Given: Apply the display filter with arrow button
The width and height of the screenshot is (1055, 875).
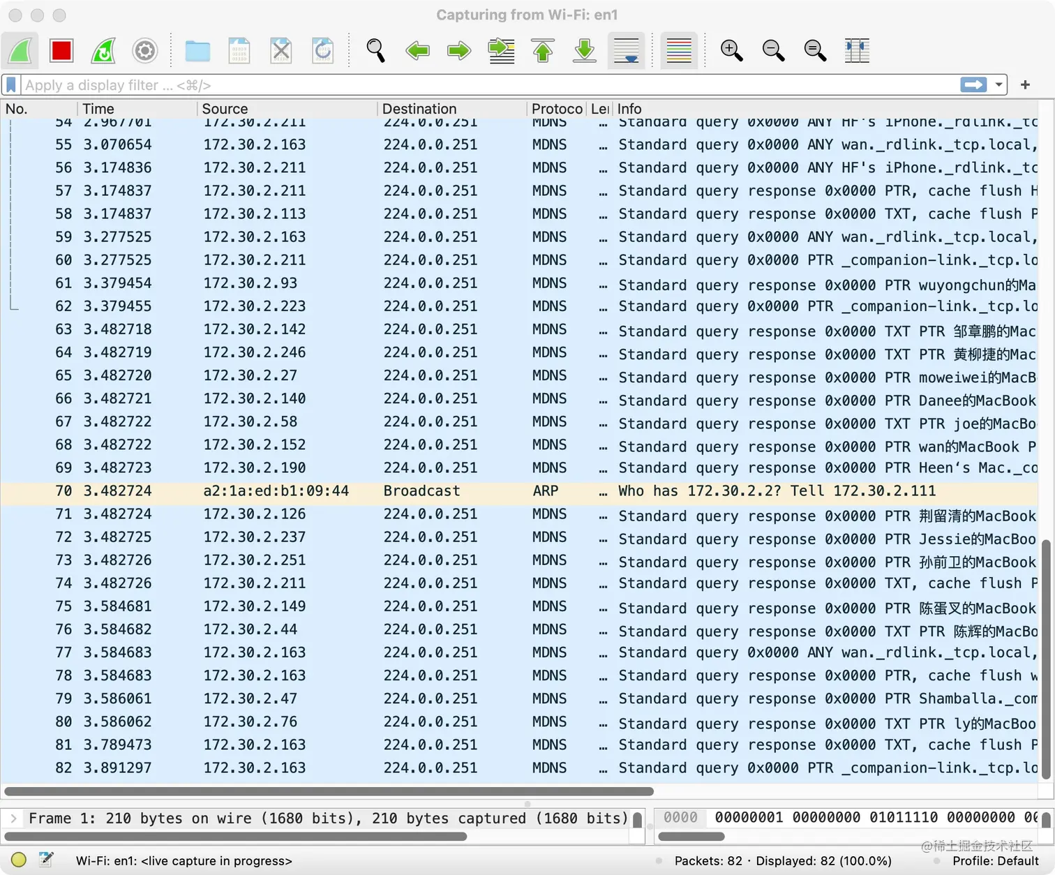Looking at the screenshot, I should coord(973,85).
